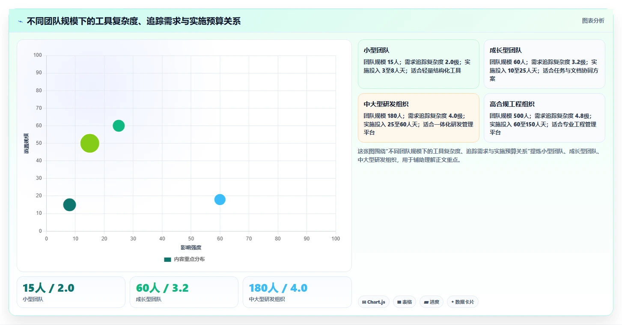Click the 小型团队 label under 15人 / 2.0
The image size is (622, 325).
pyautogui.click(x=33, y=299)
